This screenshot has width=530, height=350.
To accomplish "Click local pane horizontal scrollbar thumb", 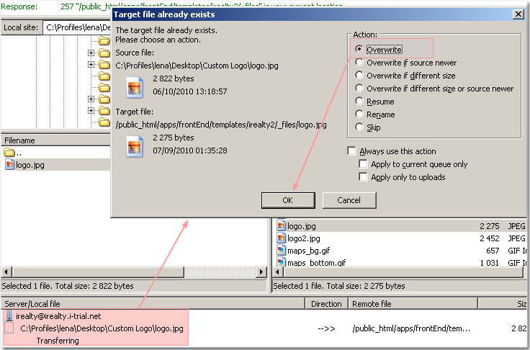I will pos(98,272).
